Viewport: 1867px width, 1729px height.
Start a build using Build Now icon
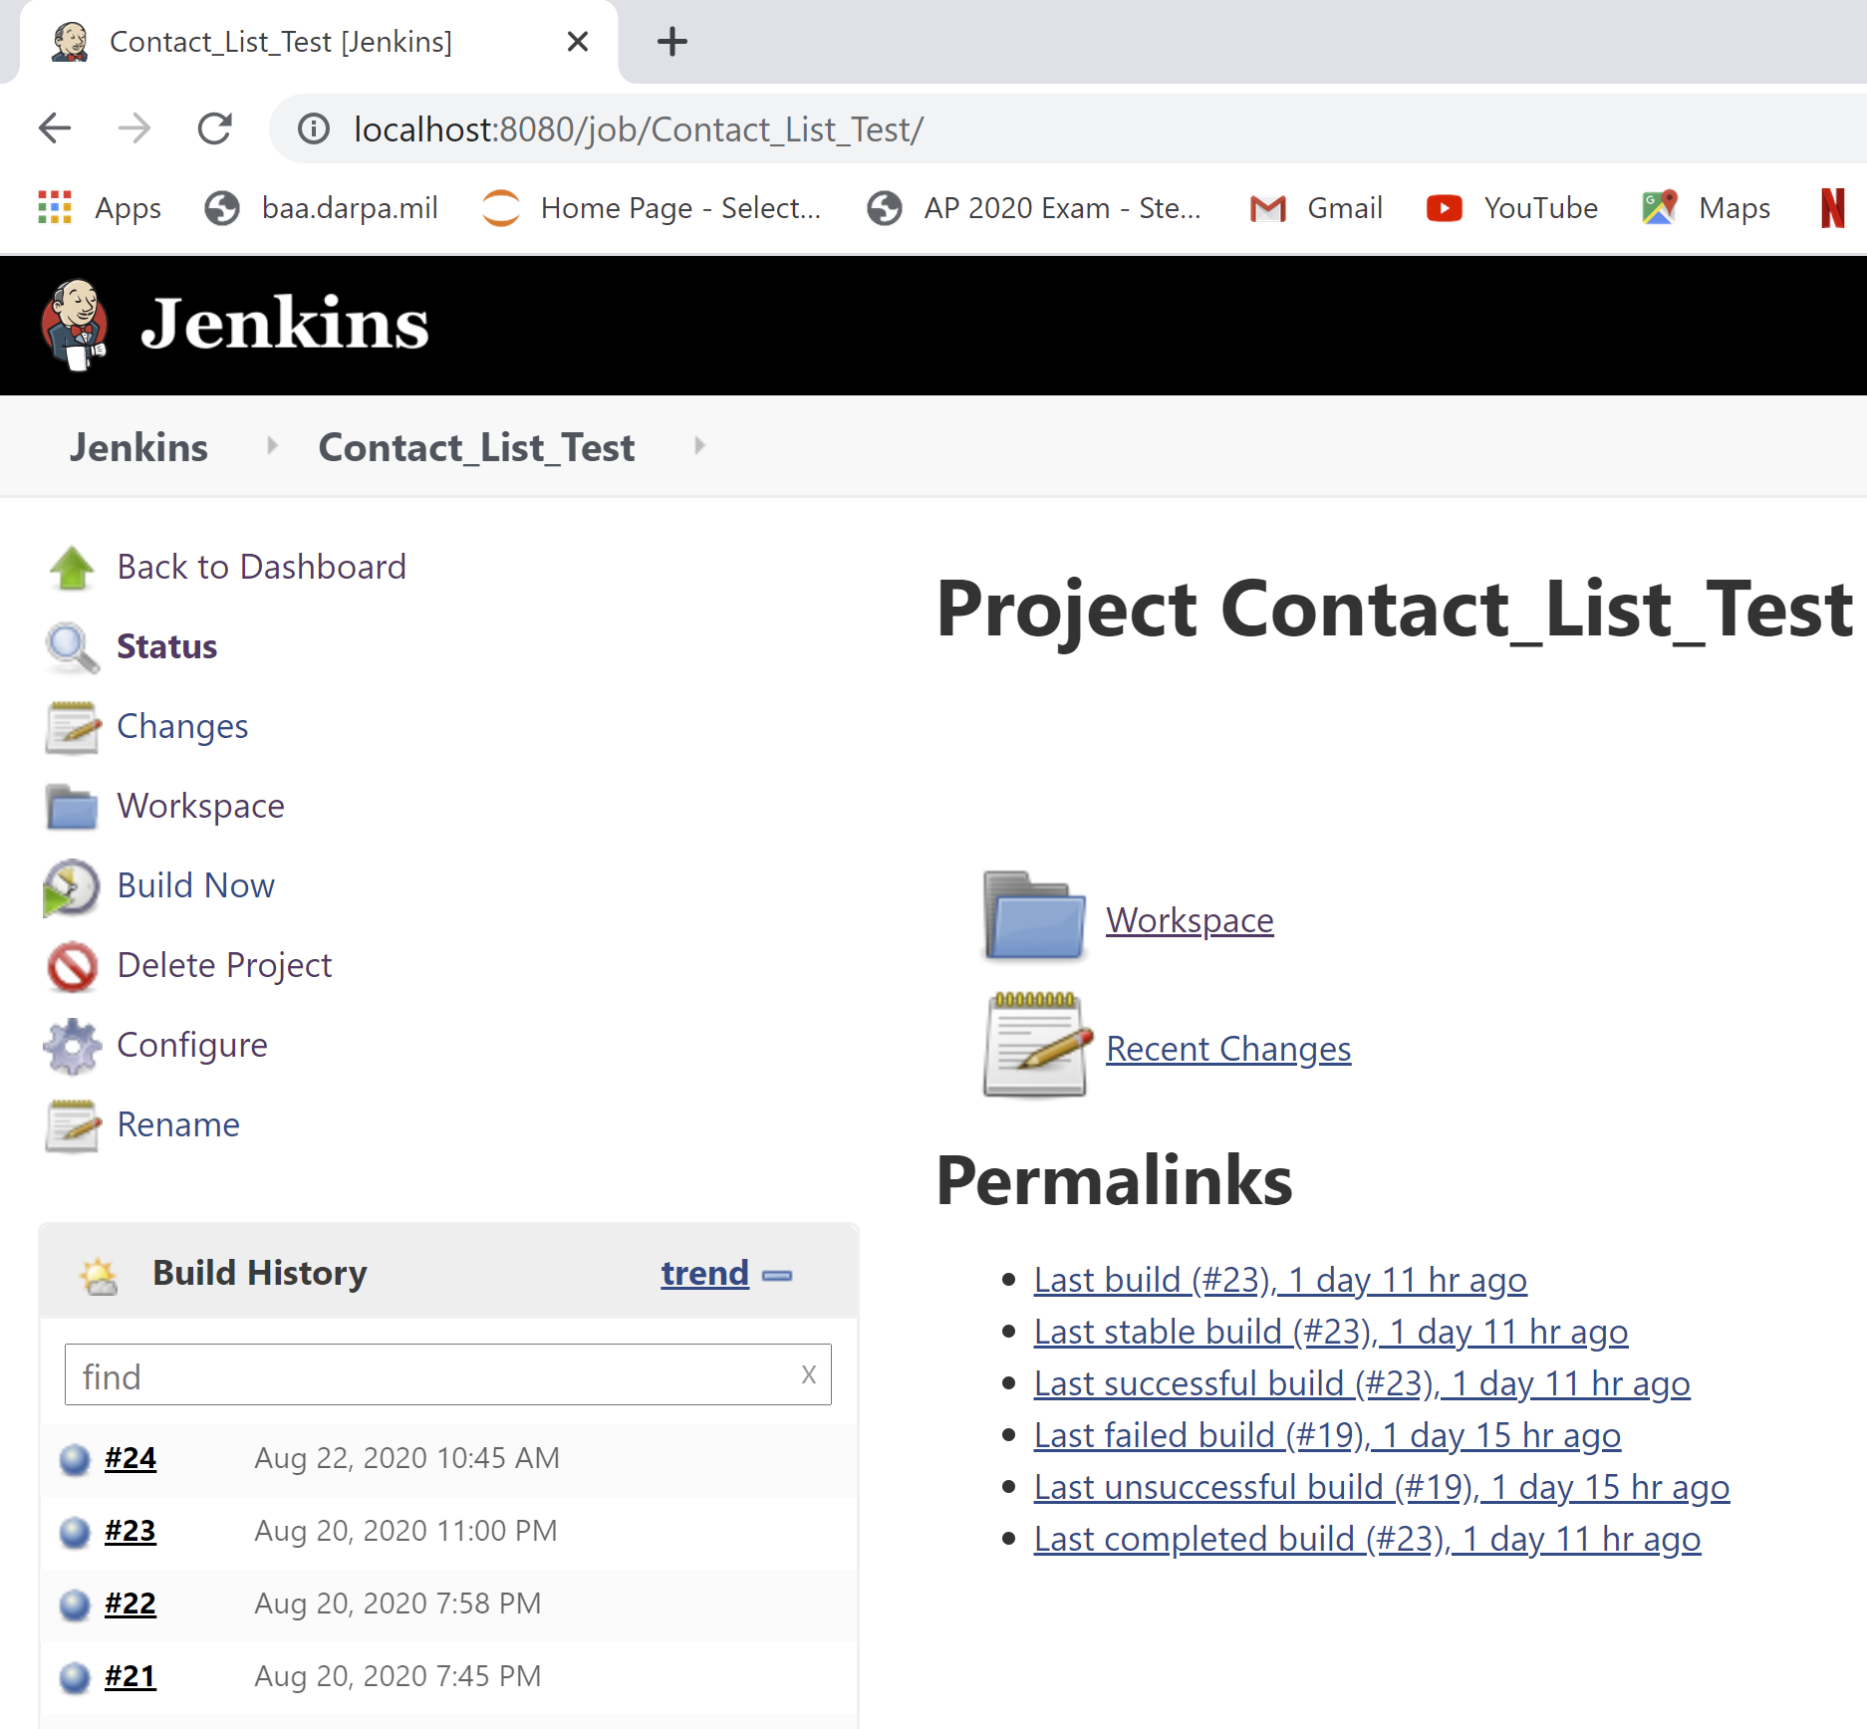[x=69, y=886]
